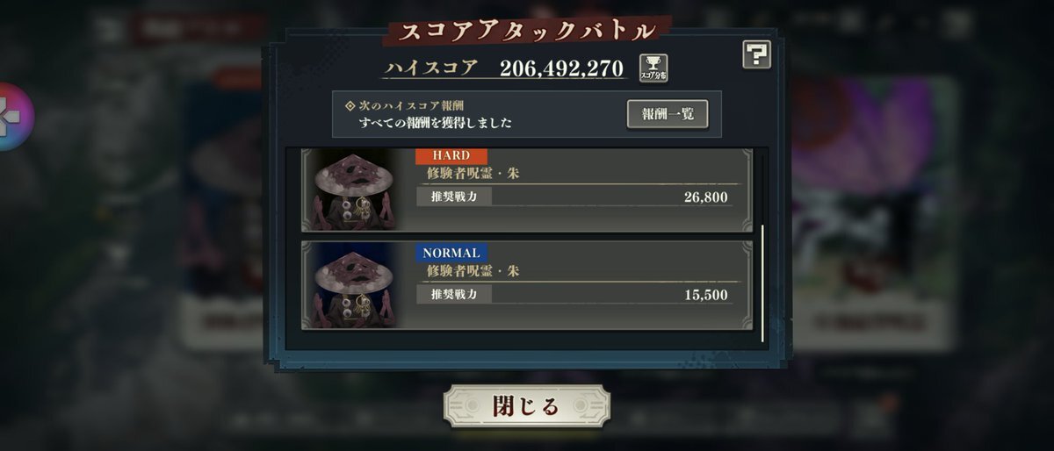The image size is (1054, 451).
Task: Click the blue NORMAL difficulty label
Action: 451,253
